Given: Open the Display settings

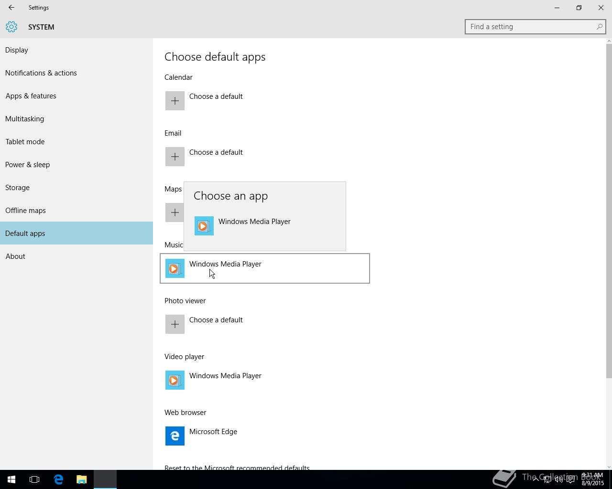Looking at the screenshot, I should click(76, 50).
